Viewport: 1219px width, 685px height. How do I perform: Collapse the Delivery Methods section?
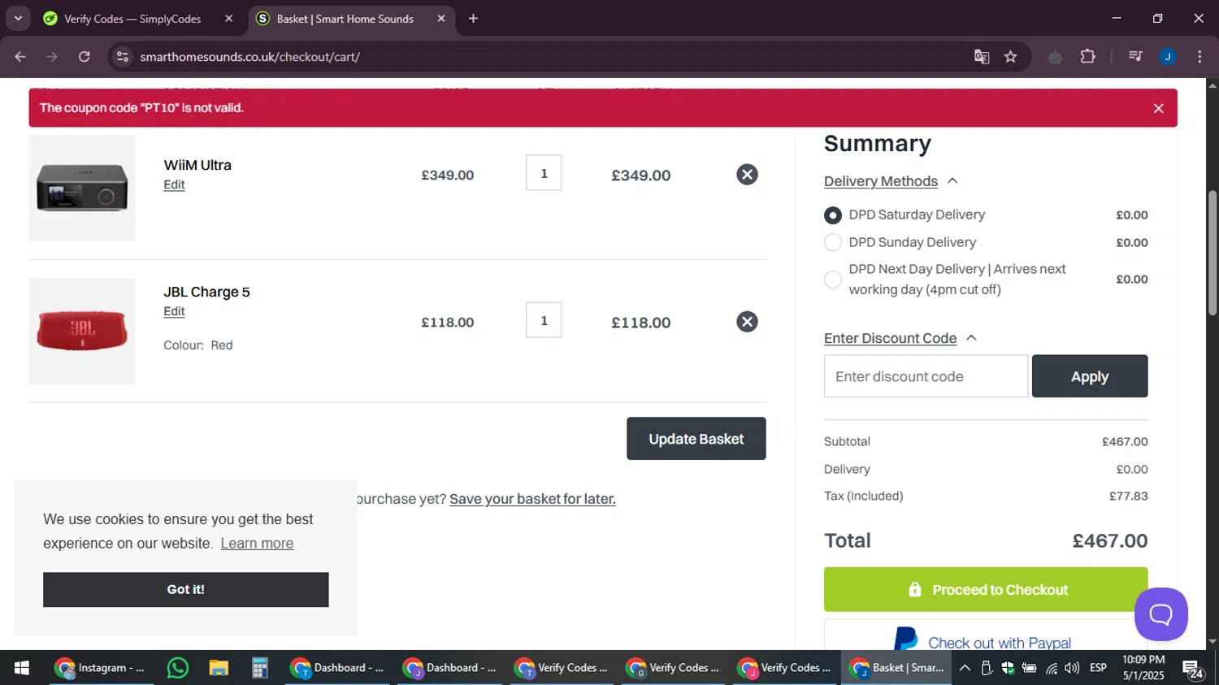[891, 181]
